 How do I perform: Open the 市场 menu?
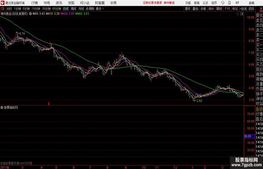tap(47, 3)
